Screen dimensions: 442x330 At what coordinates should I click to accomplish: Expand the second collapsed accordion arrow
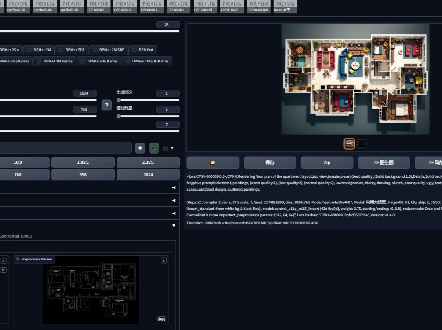(x=174, y=201)
